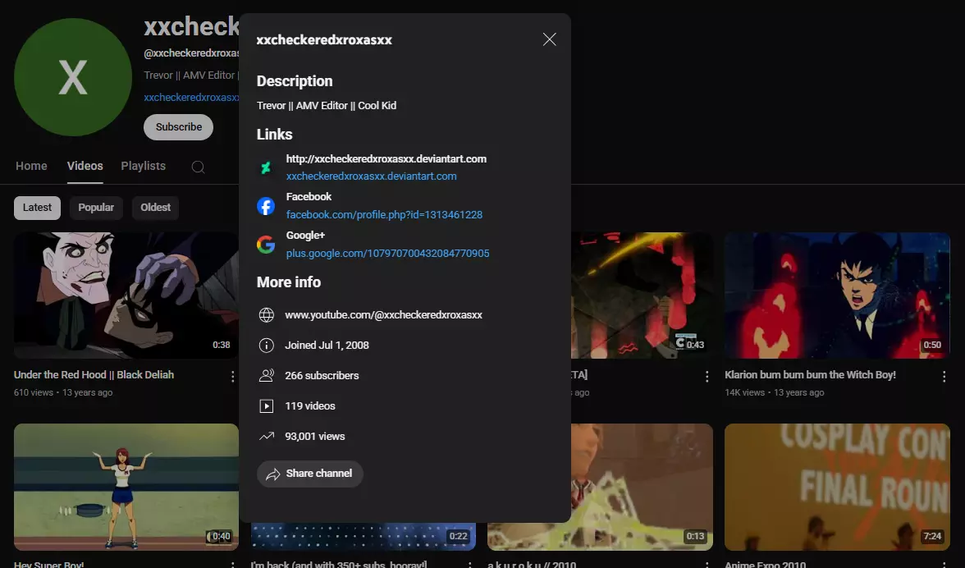Close the channel about dialog
The image size is (965, 568).
point(550,39)
